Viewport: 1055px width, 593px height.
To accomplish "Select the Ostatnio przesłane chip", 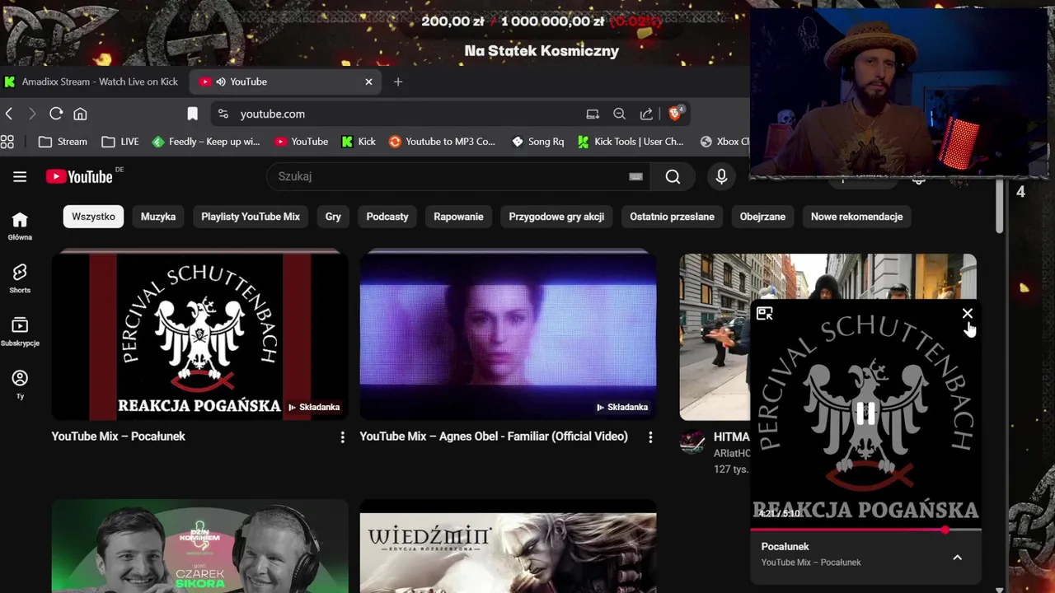I will tap(672, 217).
